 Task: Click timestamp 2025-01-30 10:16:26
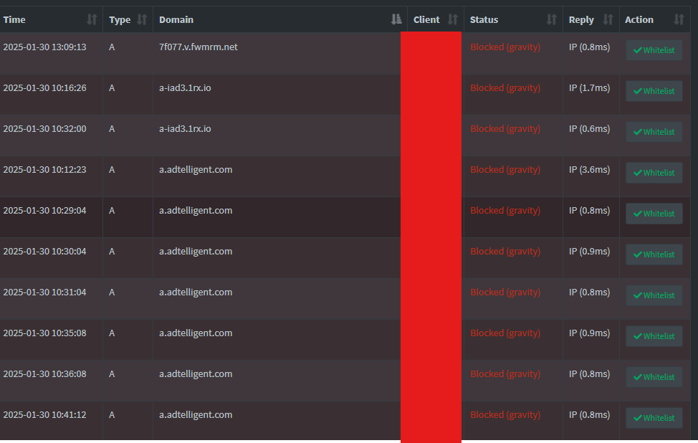44,87
